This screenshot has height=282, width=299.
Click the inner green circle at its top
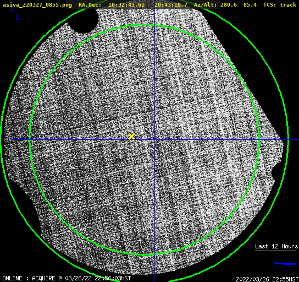[145, 25]
